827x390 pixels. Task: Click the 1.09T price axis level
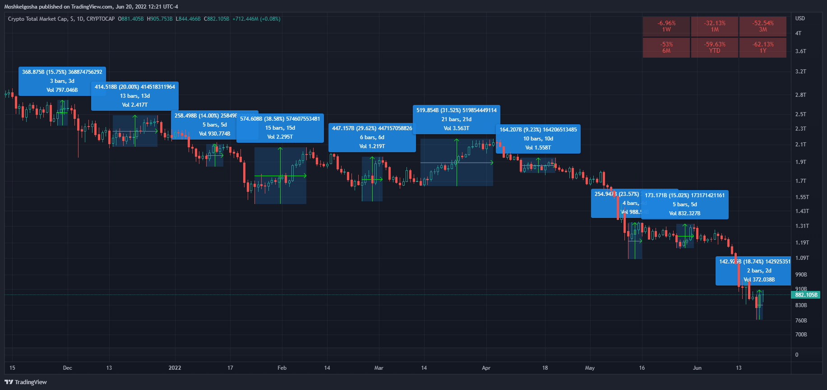[x=802, y=258]
